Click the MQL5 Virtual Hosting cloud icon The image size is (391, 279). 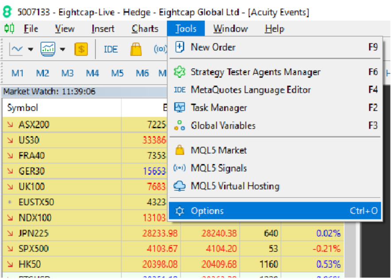coord(180,186)
